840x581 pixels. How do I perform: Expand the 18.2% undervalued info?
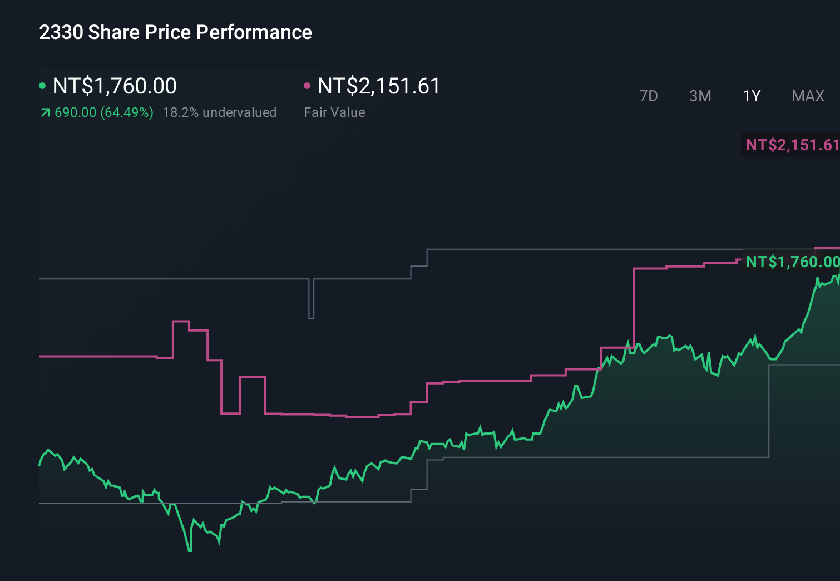click(x=220, y=112)
